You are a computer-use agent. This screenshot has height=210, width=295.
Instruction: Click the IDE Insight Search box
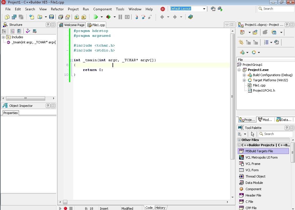click(x=276, y=9)
